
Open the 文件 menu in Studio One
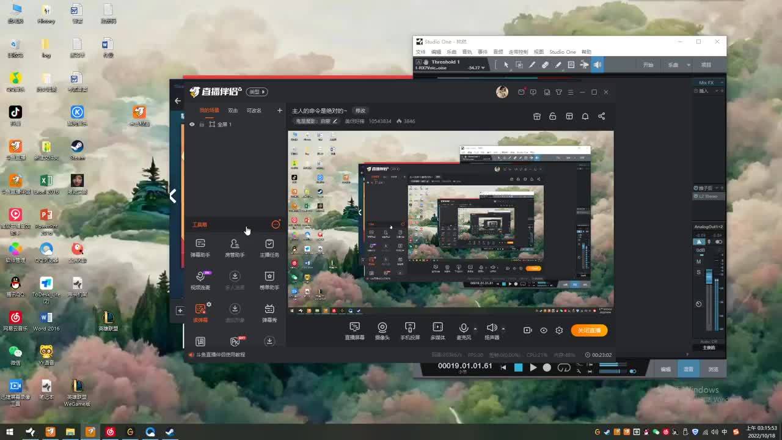[x=421, y=52]
